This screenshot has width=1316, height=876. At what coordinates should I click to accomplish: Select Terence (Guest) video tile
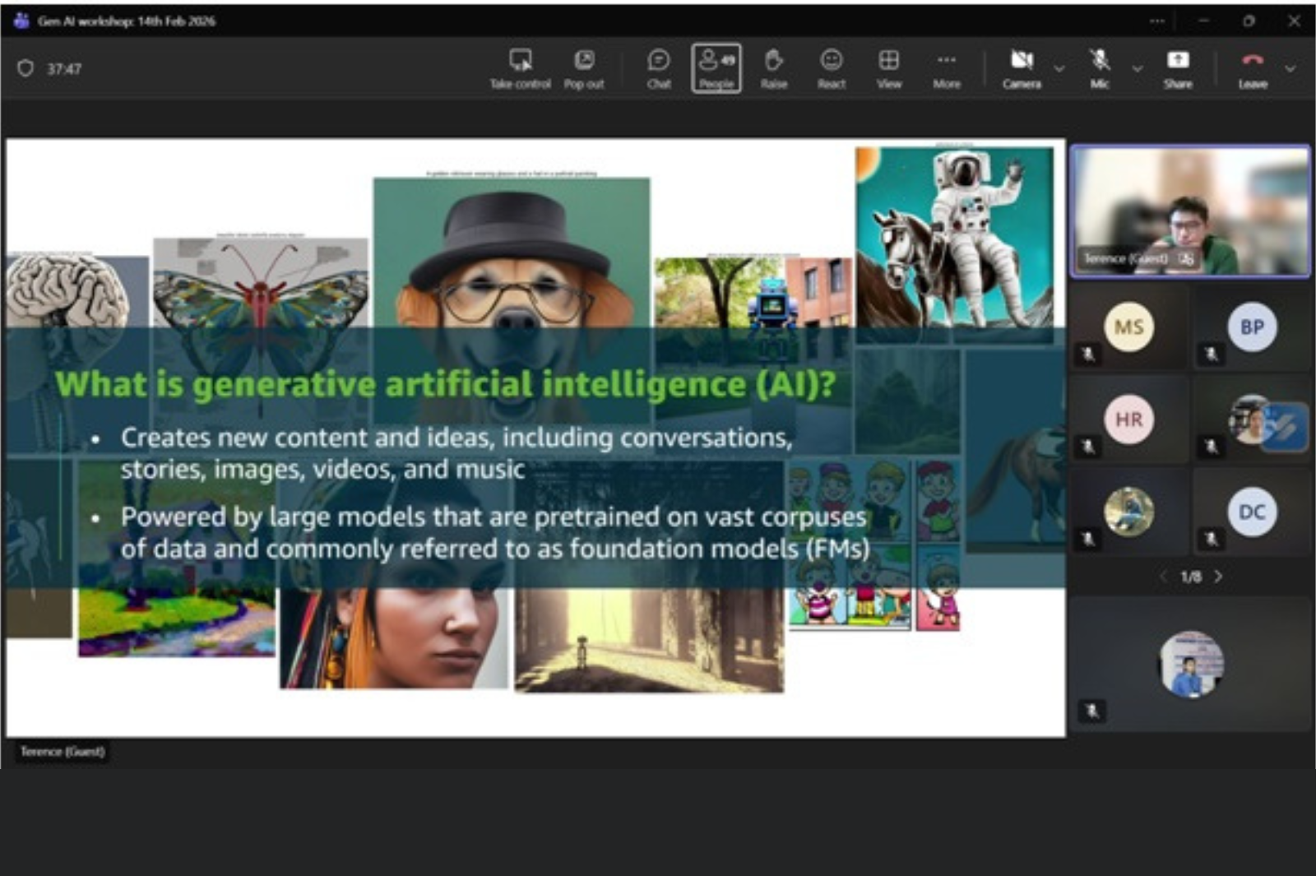[x=1190, y=211]
